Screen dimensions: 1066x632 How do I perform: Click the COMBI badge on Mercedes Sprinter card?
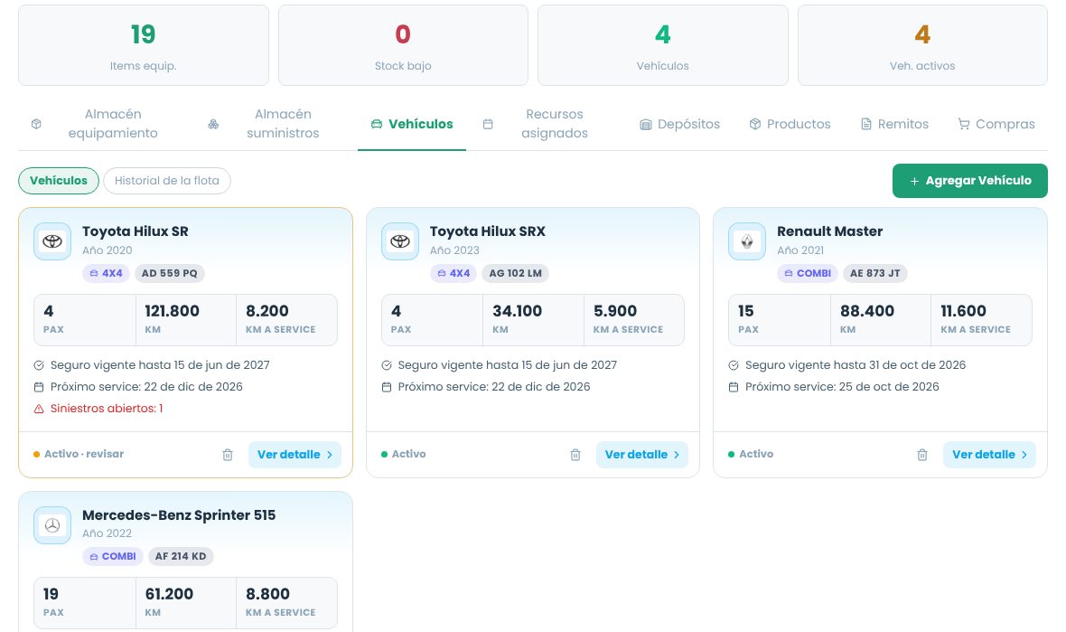(112, 556)
